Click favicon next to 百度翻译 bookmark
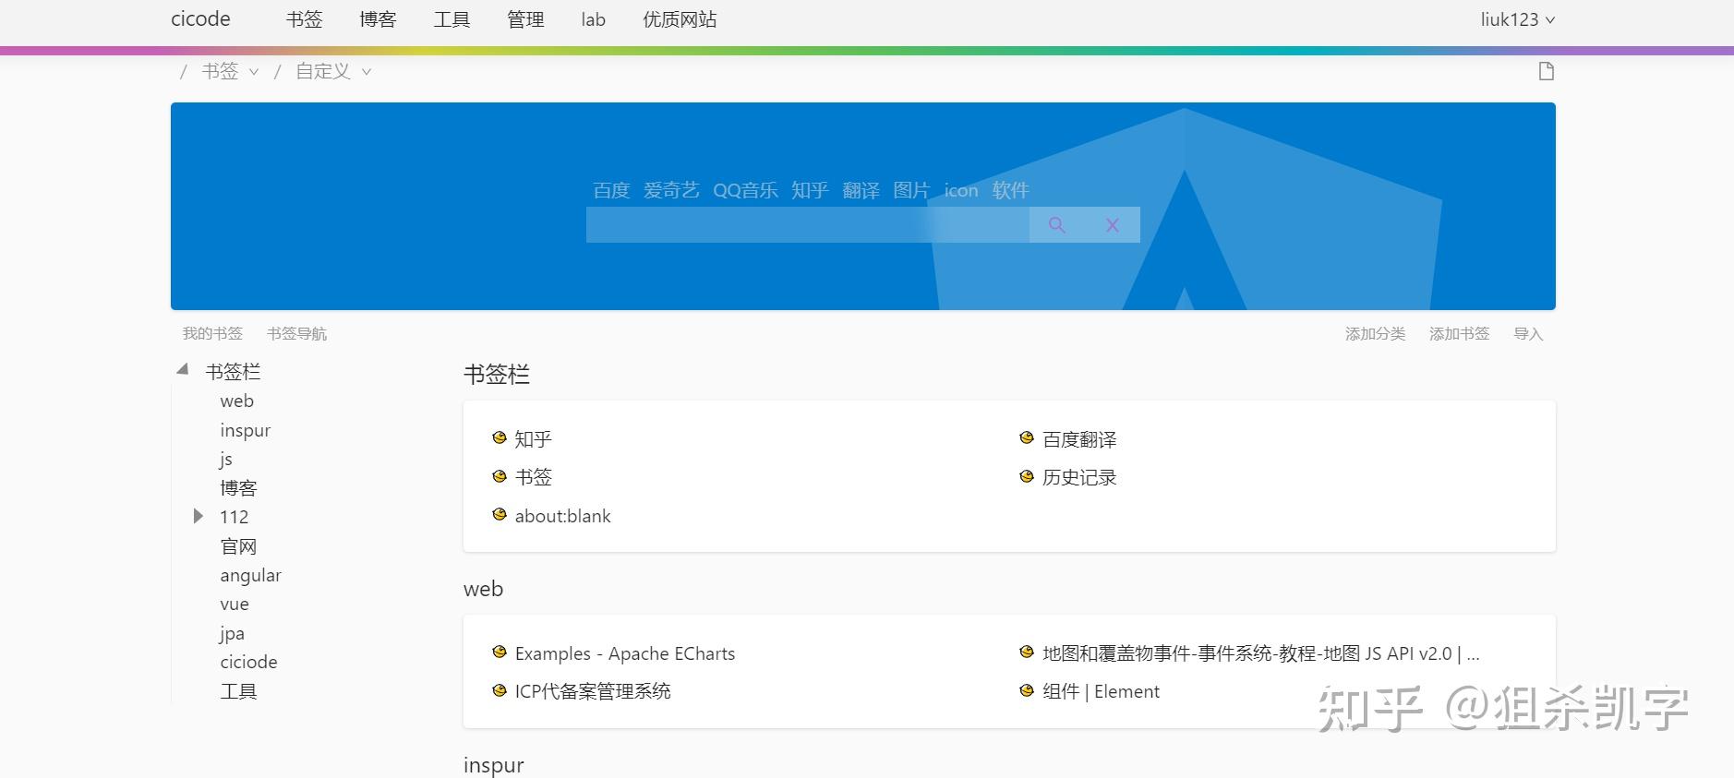The image size is (1734, 778). tap(1027, 438)
